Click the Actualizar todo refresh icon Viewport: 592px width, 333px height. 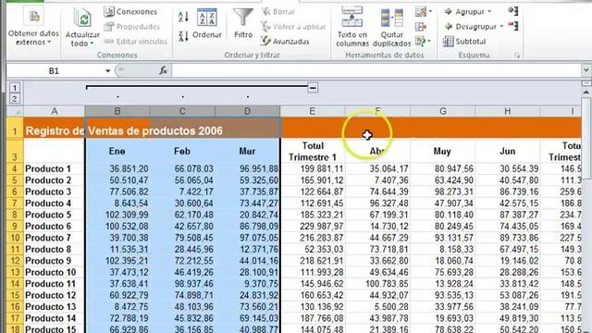click(x=82, y=18)
